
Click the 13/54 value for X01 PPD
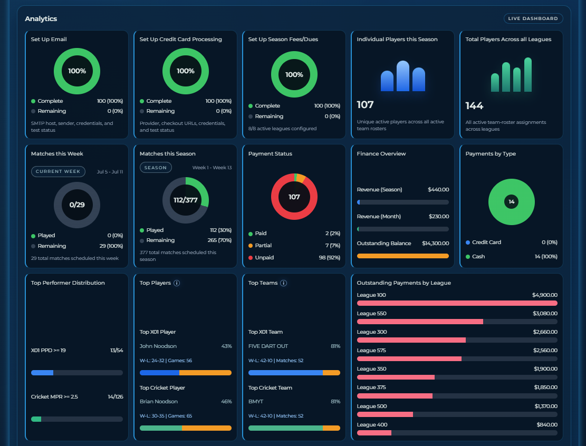click(117, 351)
